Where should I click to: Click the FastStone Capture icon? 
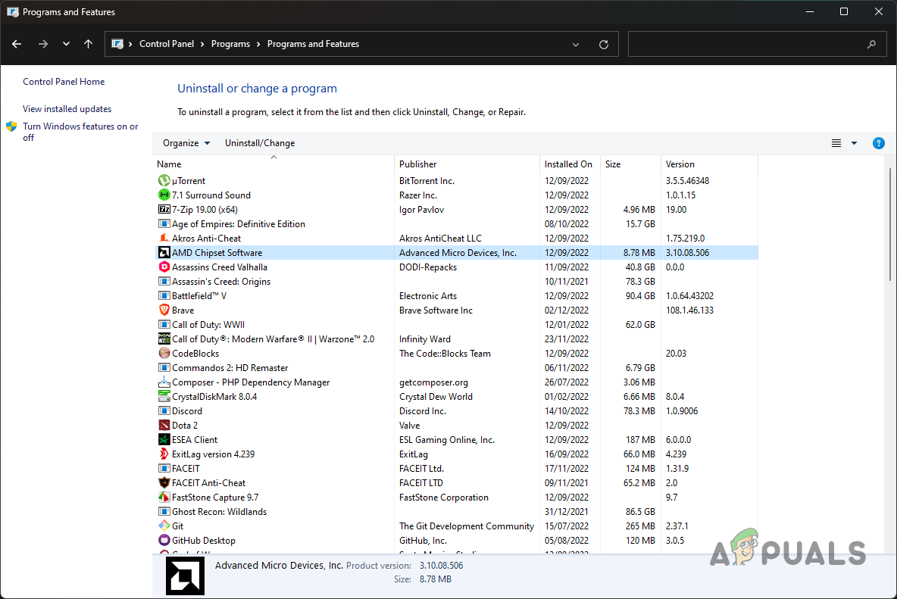pyautogui.click(x=164, y=497)
